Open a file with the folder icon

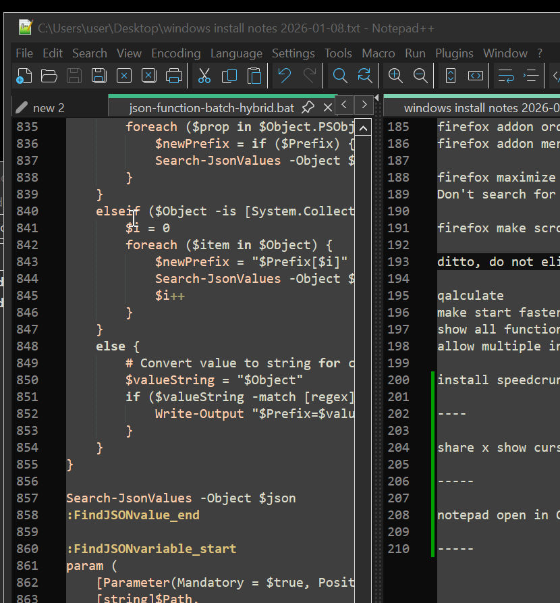pyautogui.click(x=49, y=76)
